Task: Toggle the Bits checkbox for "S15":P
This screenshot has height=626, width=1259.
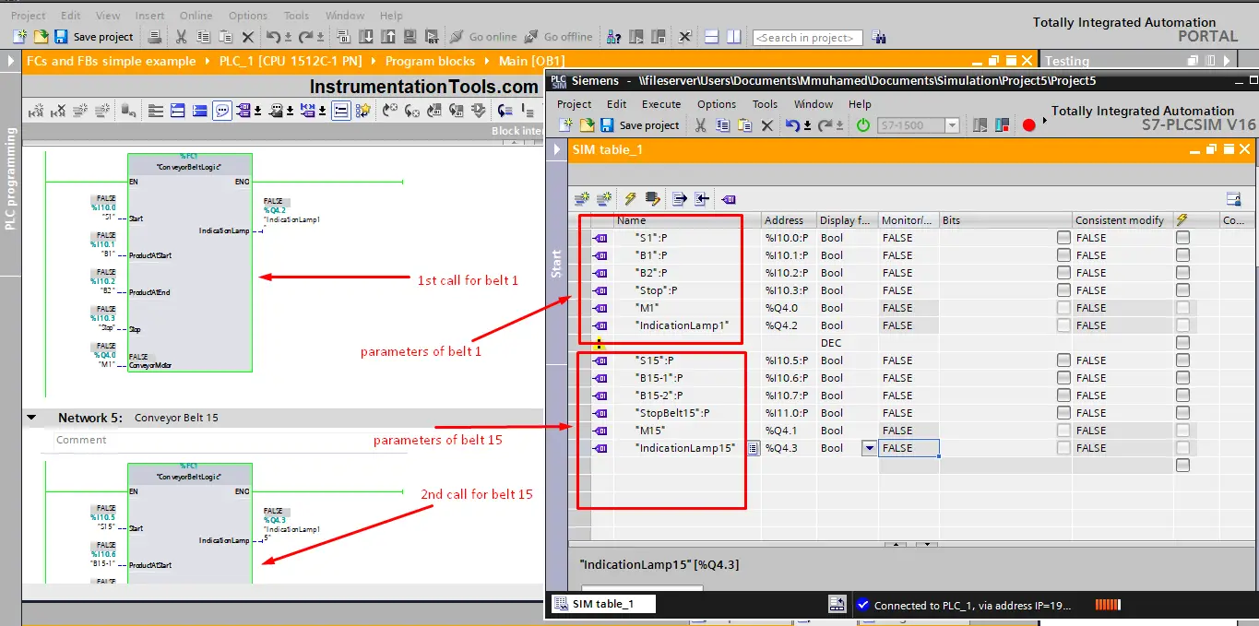Action: (1063, 360)
